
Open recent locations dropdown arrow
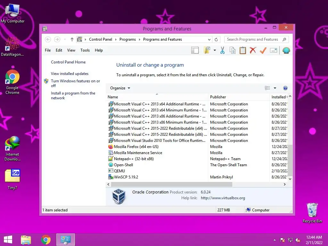pyautogui.click(x=65, y=39)
